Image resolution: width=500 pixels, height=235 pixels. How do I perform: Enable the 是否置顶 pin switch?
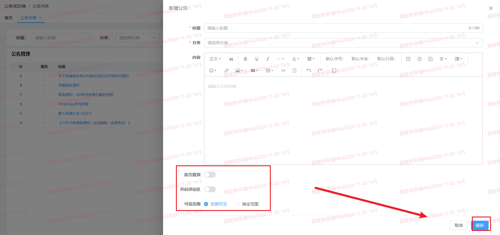pyautogui.click(x=210, y=175)
